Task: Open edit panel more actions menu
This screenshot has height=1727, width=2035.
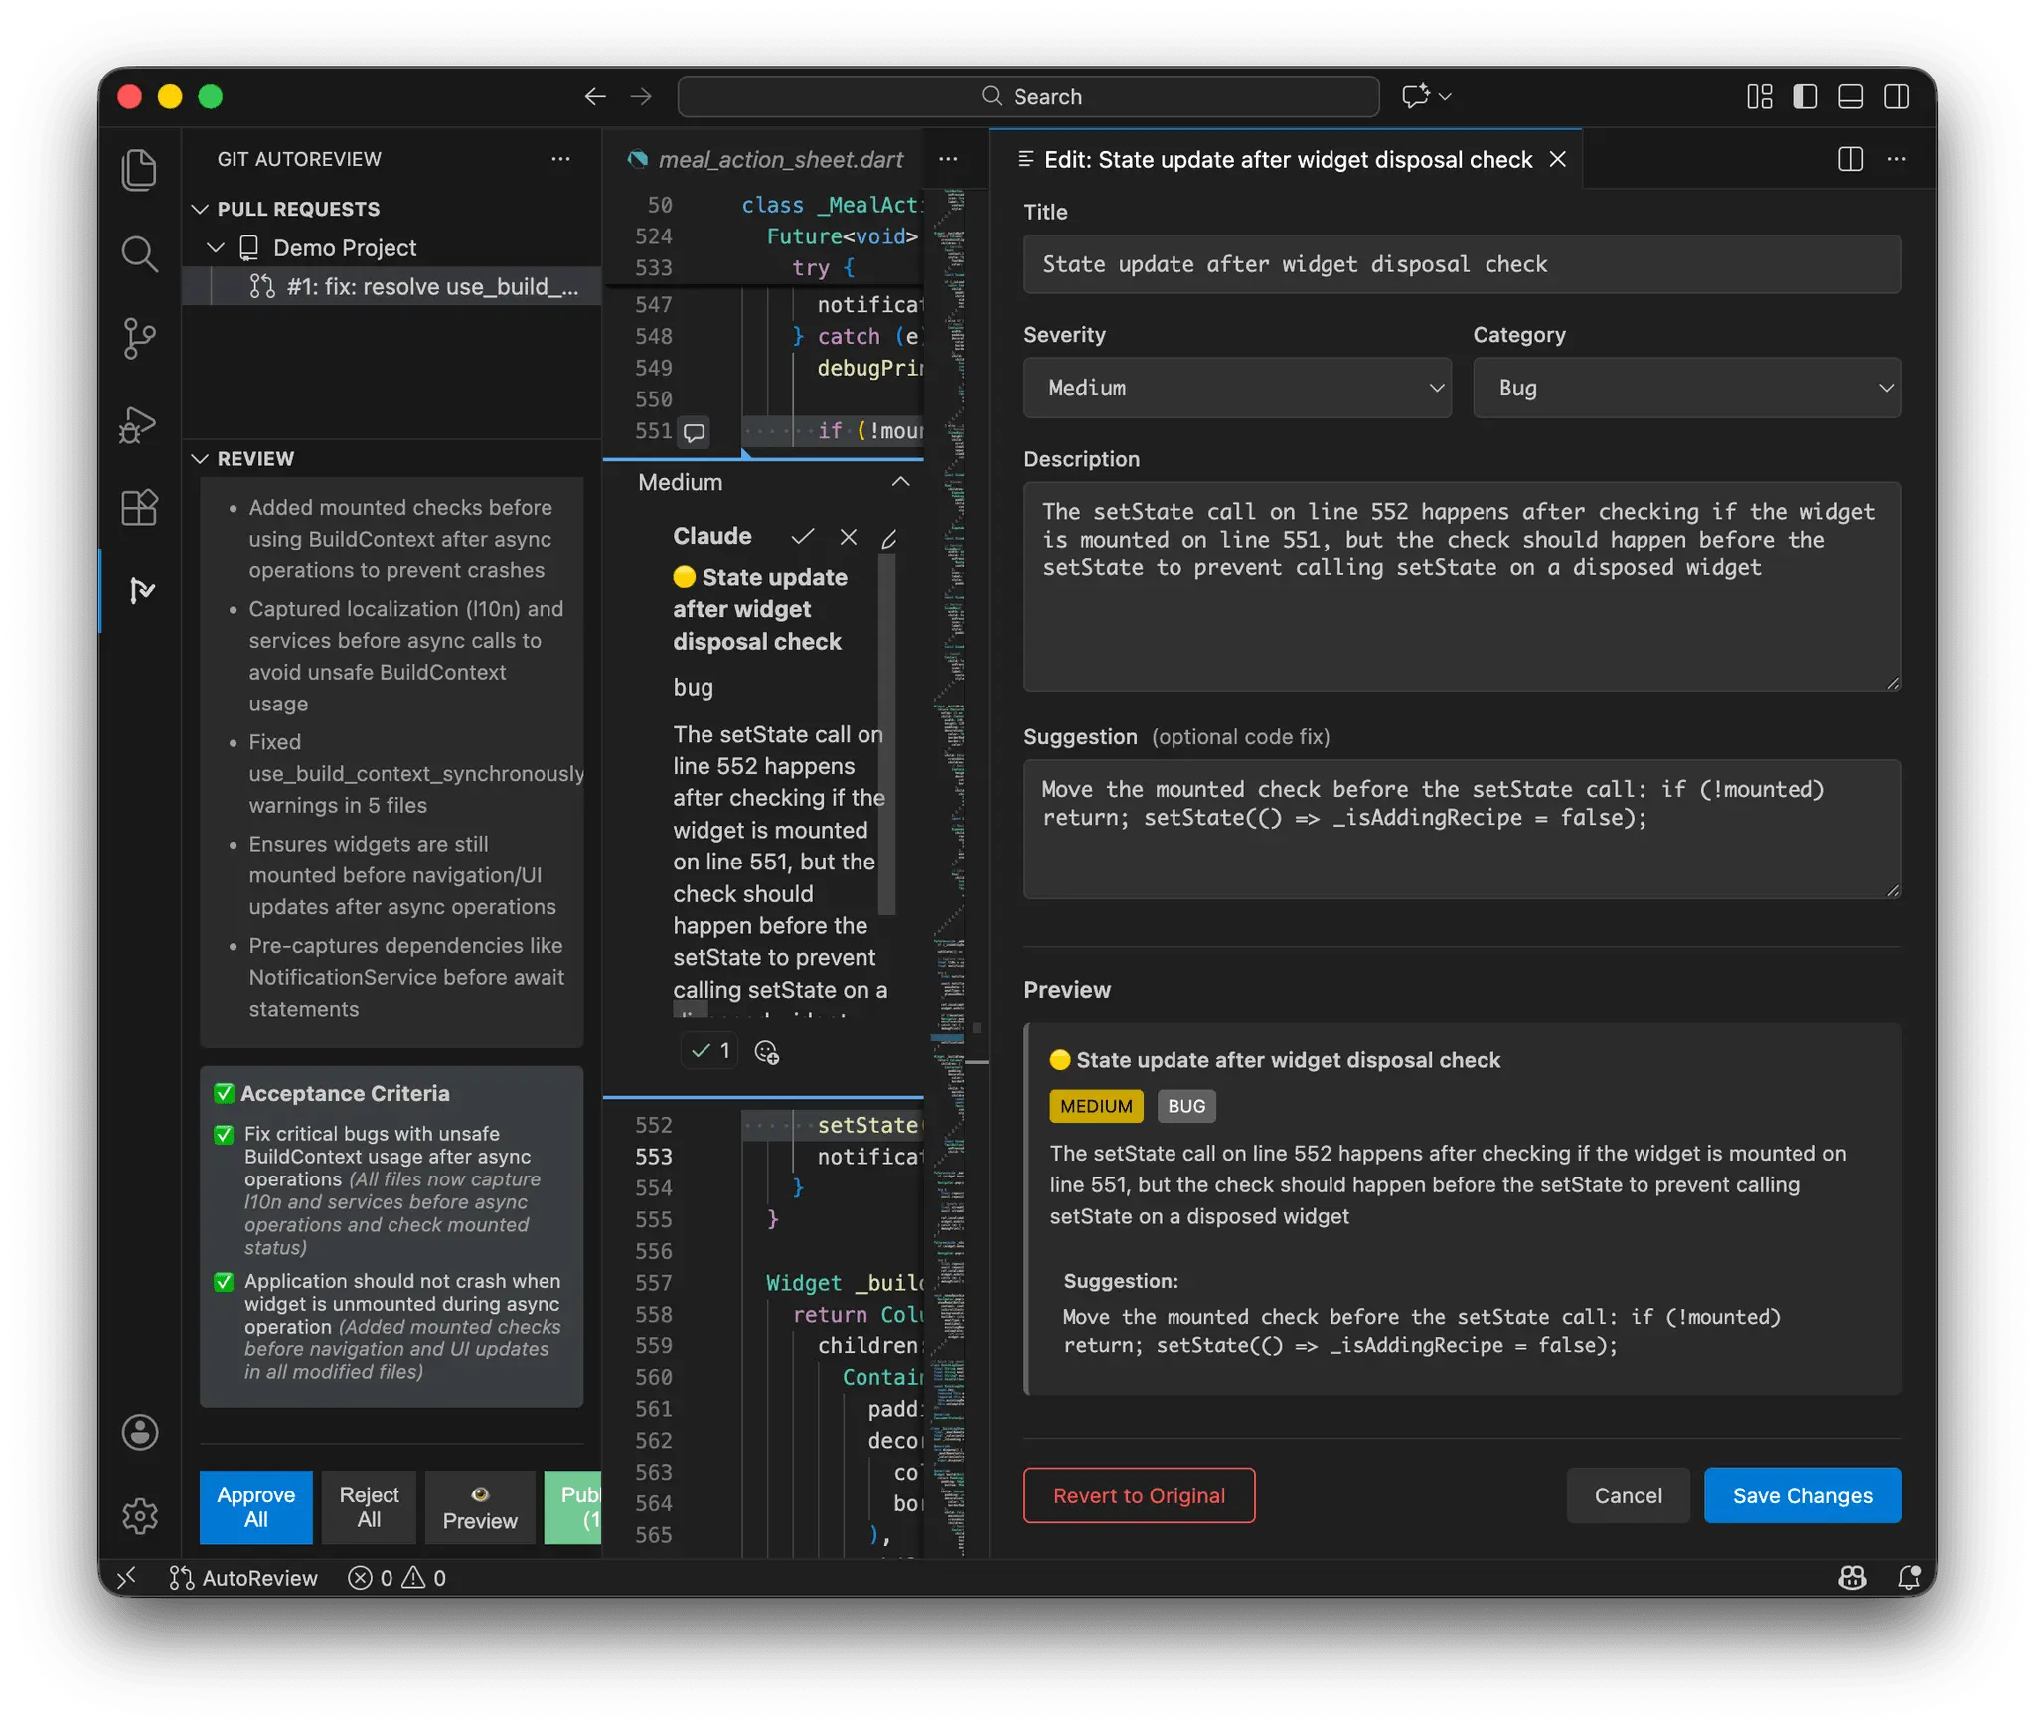Action: coord(1896,159)
